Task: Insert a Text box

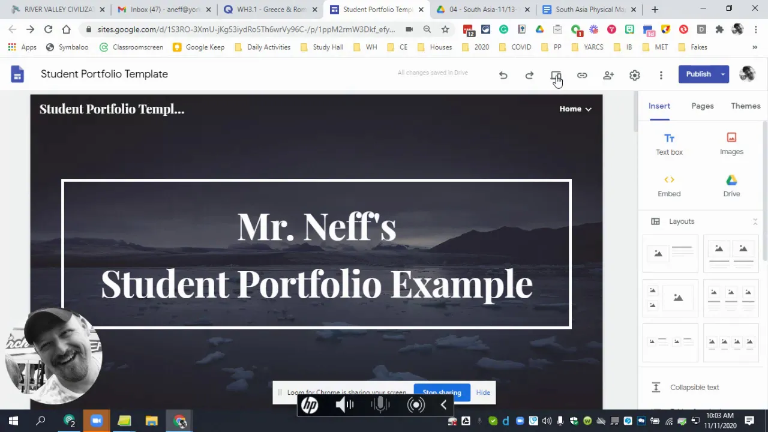Action: pos(669,144)
